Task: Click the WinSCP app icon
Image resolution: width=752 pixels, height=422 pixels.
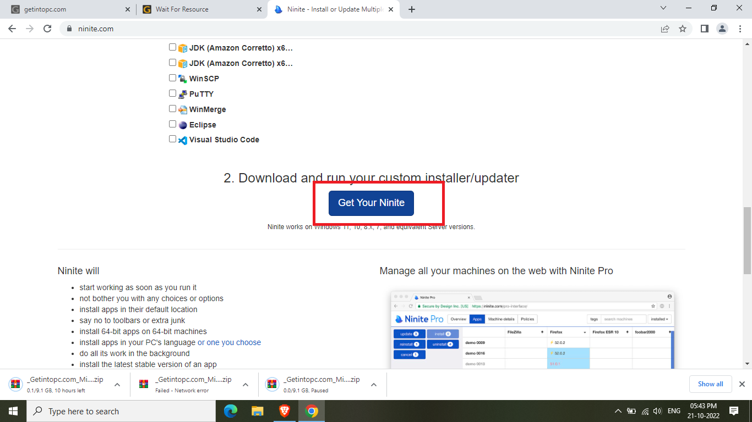Action: point(183,79)
